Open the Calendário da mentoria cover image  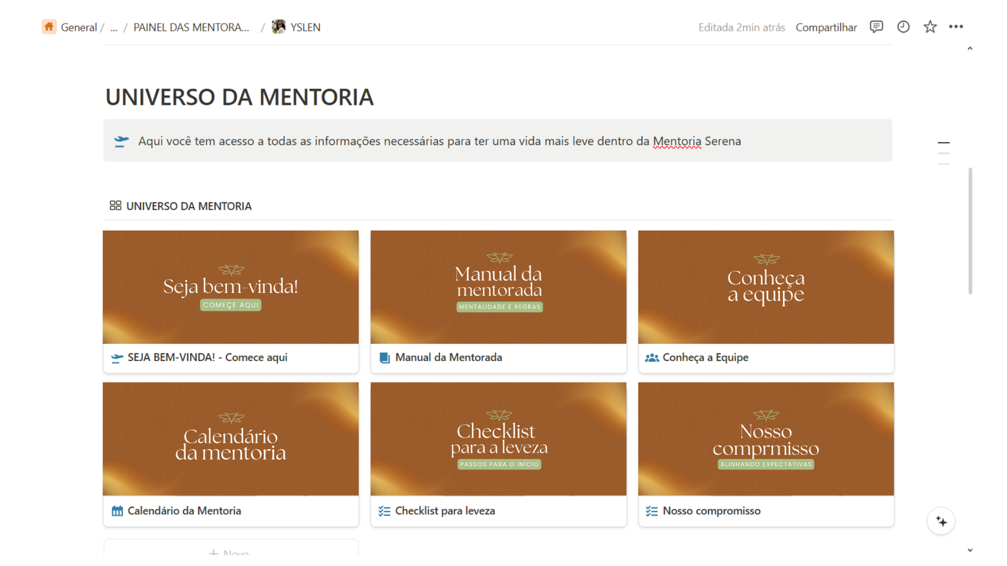(x=231, y=439)
